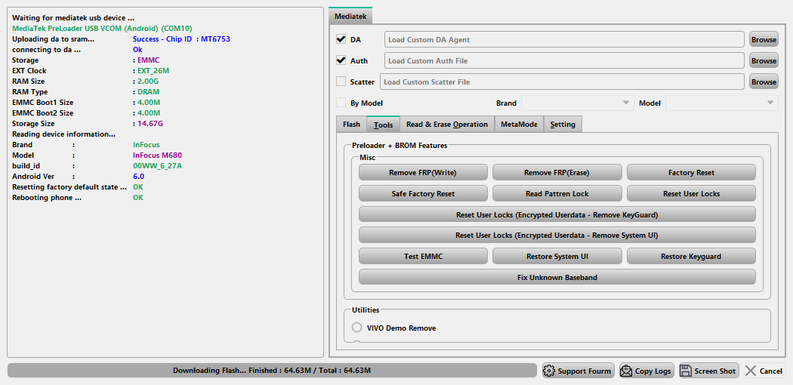Click the Load Custom Scatter File field

[x=562, y=82]
